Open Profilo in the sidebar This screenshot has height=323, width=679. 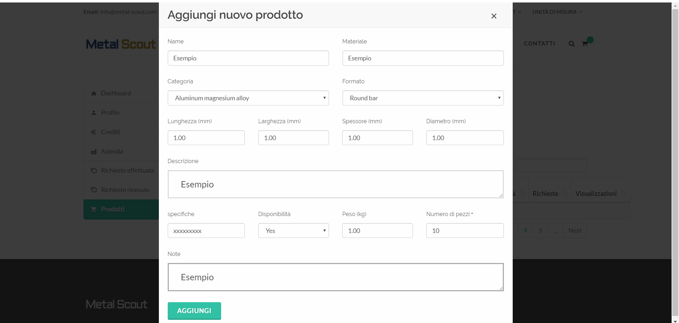(121, 113)
